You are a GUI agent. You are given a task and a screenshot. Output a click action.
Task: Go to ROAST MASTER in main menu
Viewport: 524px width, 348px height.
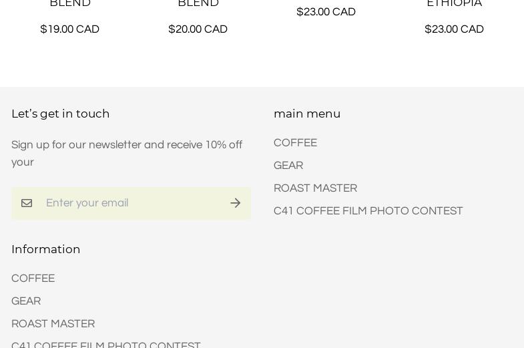(315, 188)
